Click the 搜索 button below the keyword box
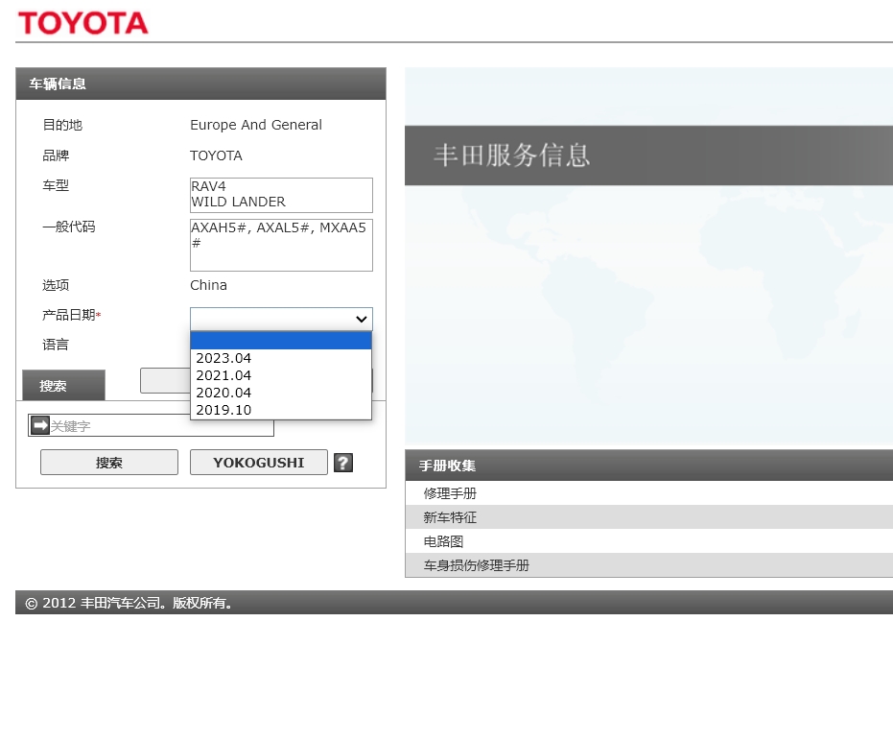This screenshot has height=741, width=893. [108, 462]
